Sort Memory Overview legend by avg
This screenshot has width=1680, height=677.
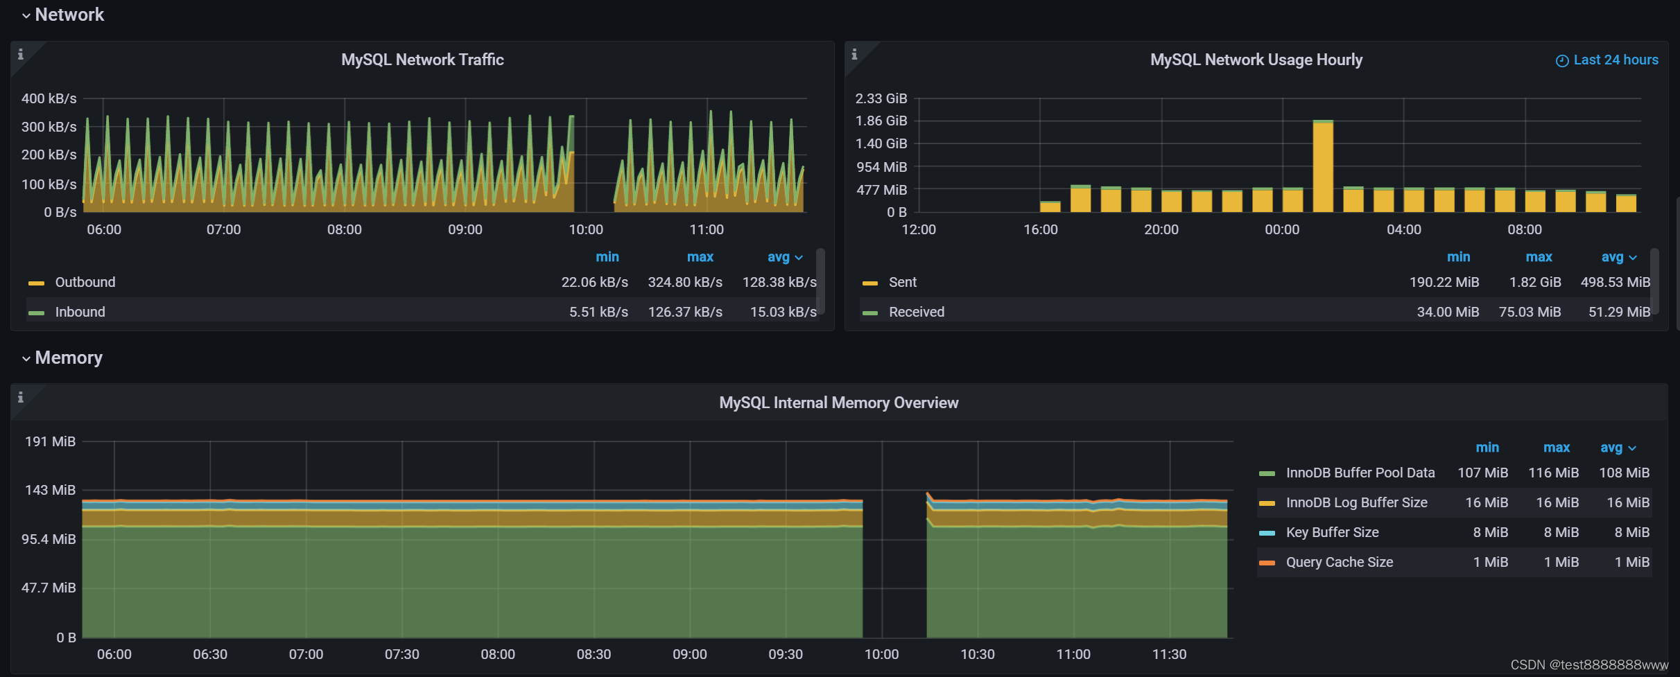[1618, 448]
